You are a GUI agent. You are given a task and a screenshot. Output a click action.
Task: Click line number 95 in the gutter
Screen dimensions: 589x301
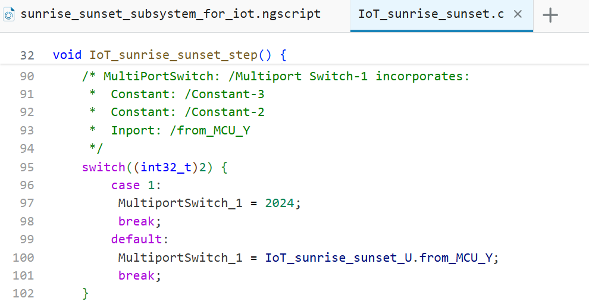(27, 167)
